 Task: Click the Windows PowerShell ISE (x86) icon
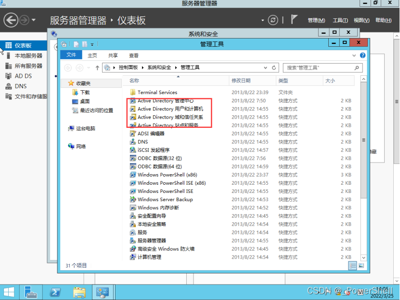pos(133,183)
